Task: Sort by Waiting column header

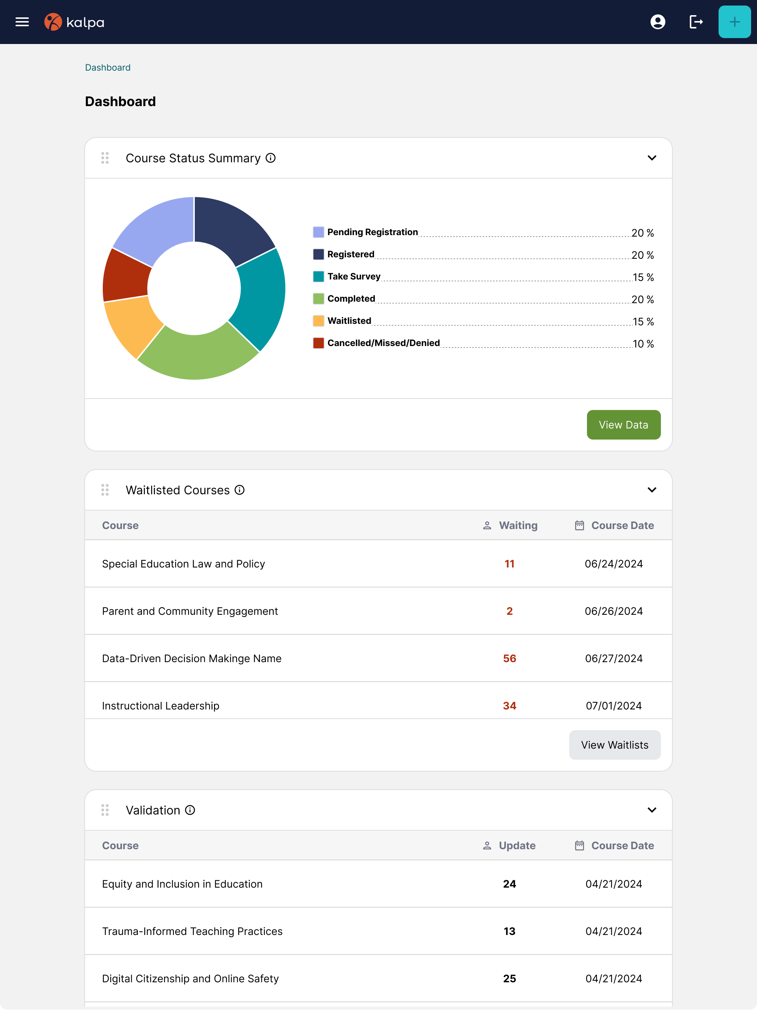Action: (518, 526)
